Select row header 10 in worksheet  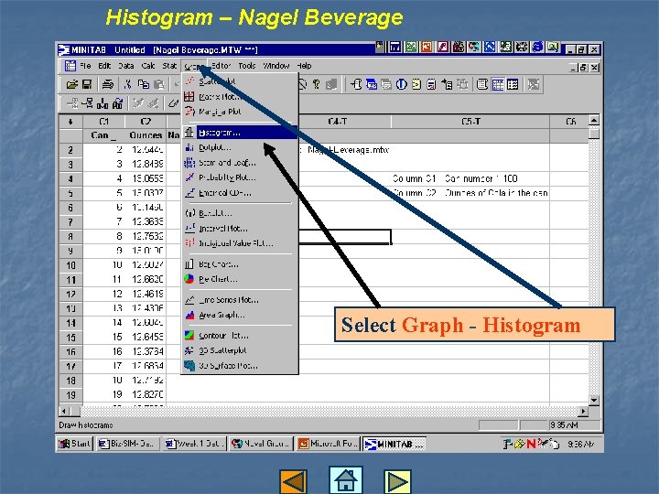[x=70, y=265]
